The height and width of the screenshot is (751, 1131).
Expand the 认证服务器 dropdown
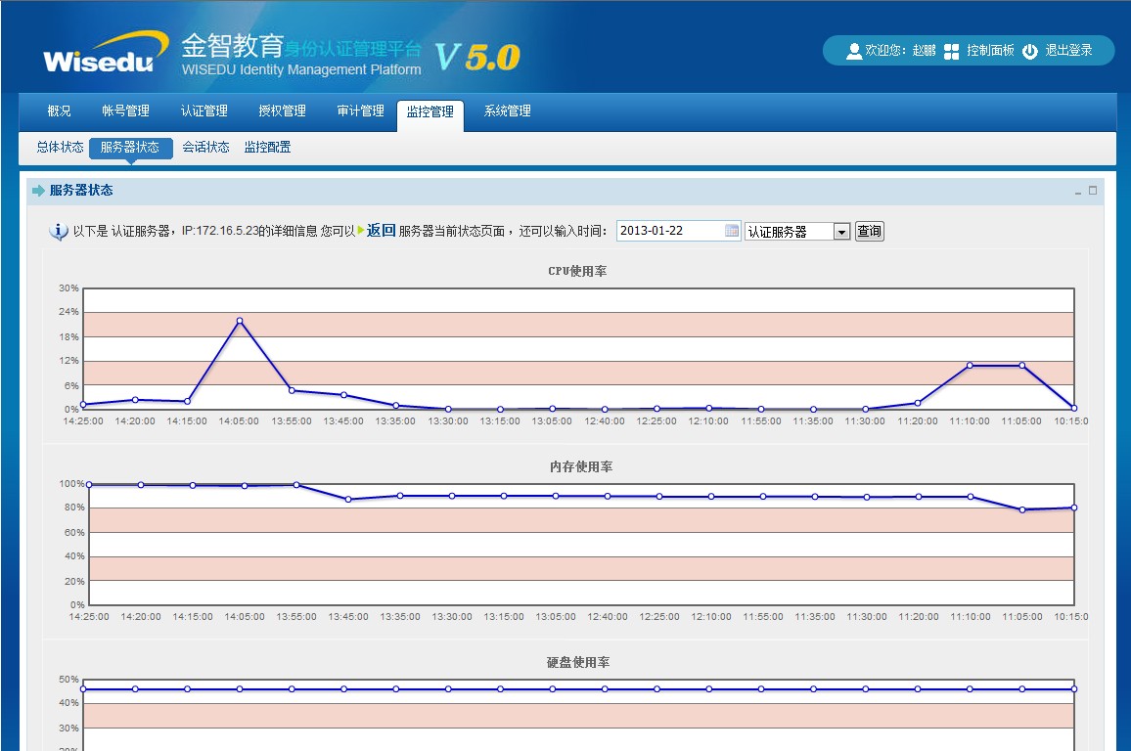coord(841,232)
